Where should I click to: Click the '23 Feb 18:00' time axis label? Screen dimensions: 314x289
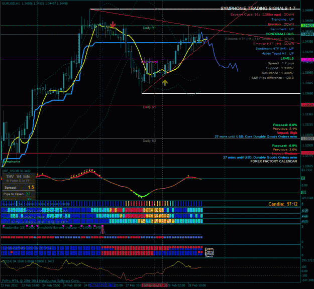pos(30,285)
